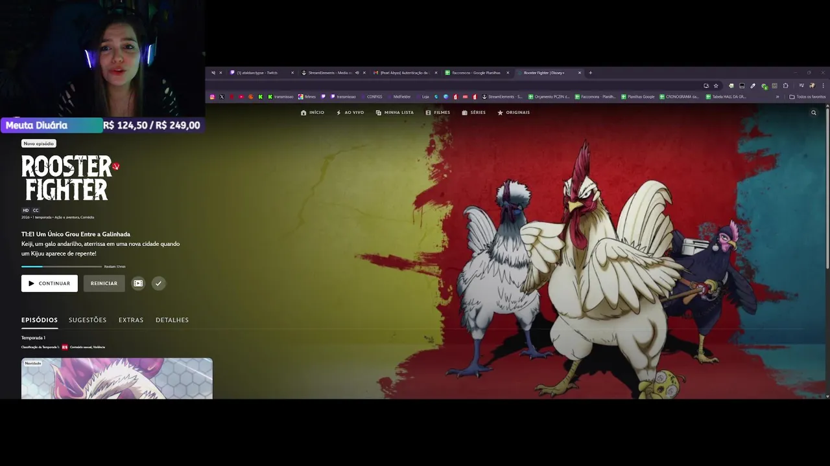The width and height of the screenshot is (830, 466).
Task: Open the Instagram bookmark icon
Action: (x=212, y=96)
